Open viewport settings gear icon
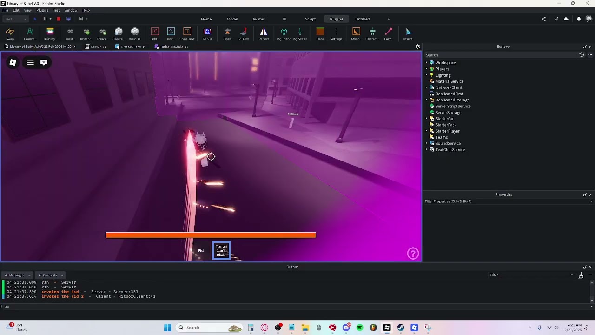 [417, 47]
